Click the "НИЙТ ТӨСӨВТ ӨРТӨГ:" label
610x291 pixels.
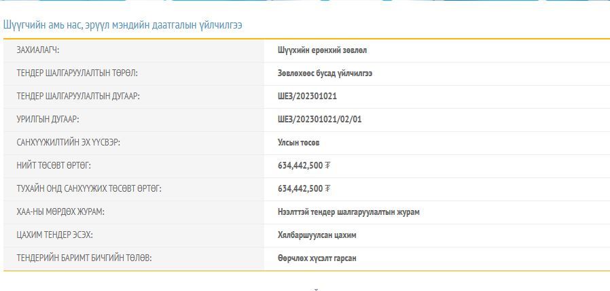click(x=54, y=166)
